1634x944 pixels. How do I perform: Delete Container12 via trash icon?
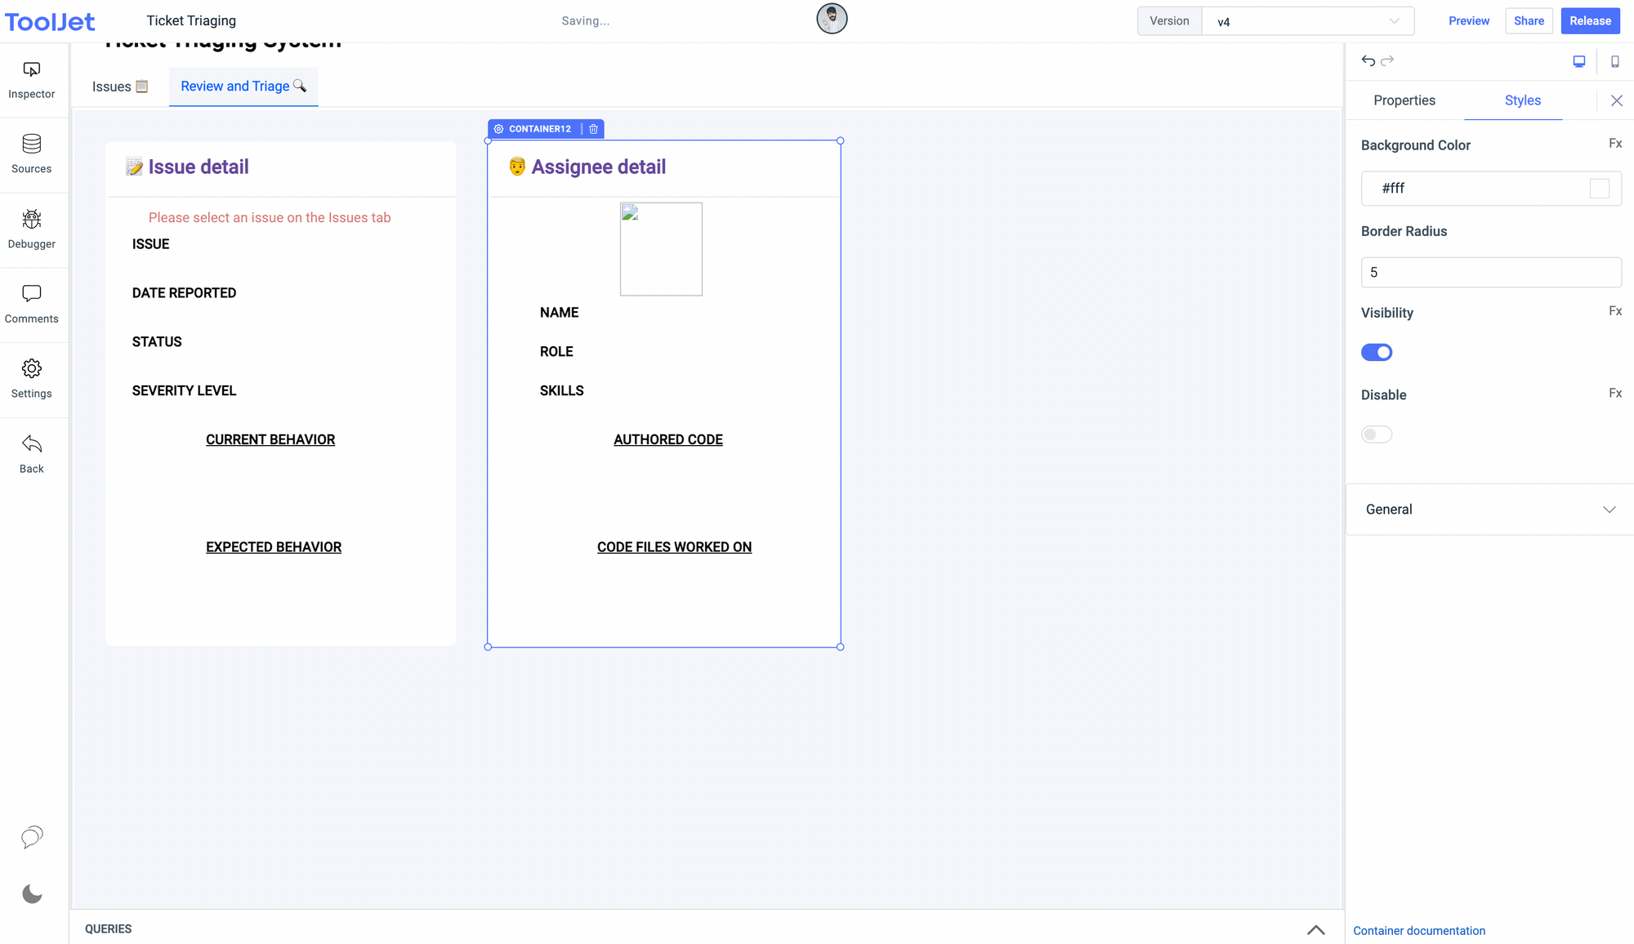pyautogui.click(x=594, y=129)
